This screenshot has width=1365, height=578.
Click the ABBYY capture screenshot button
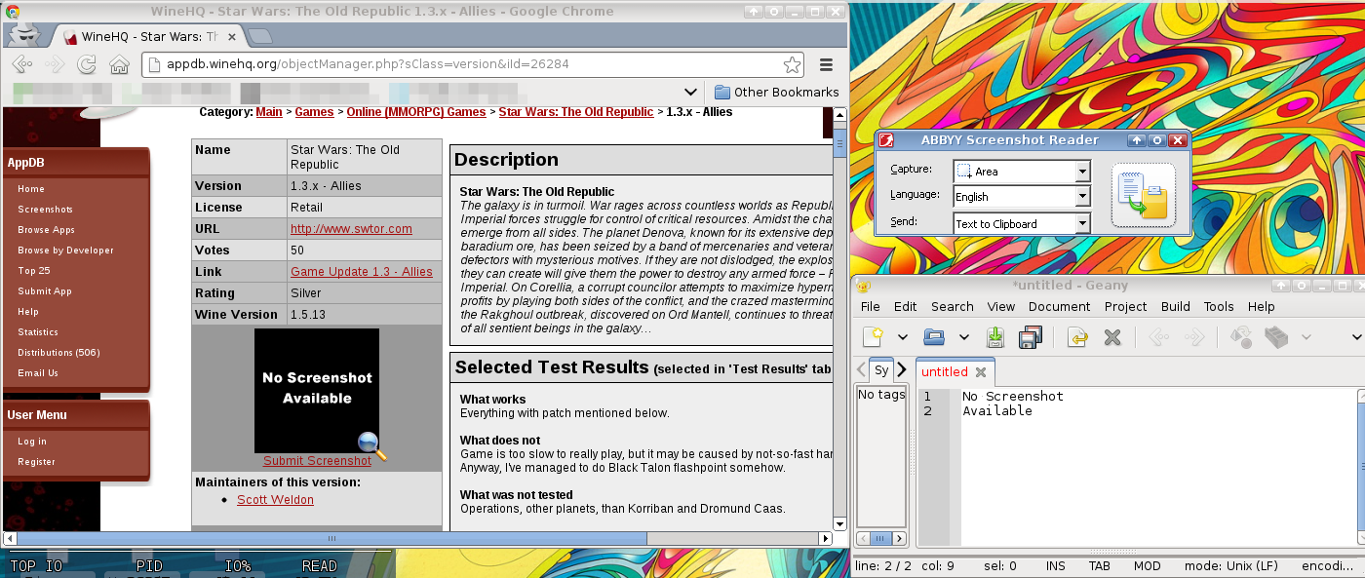click(1143, 196)
